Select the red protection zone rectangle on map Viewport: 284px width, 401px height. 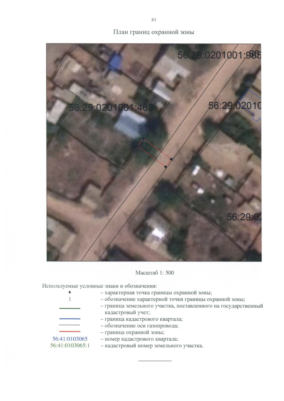point(154,152)
